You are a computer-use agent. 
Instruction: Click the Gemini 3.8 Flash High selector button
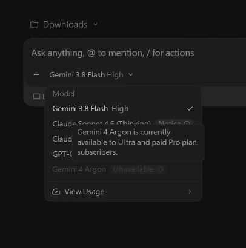[91, 75]
